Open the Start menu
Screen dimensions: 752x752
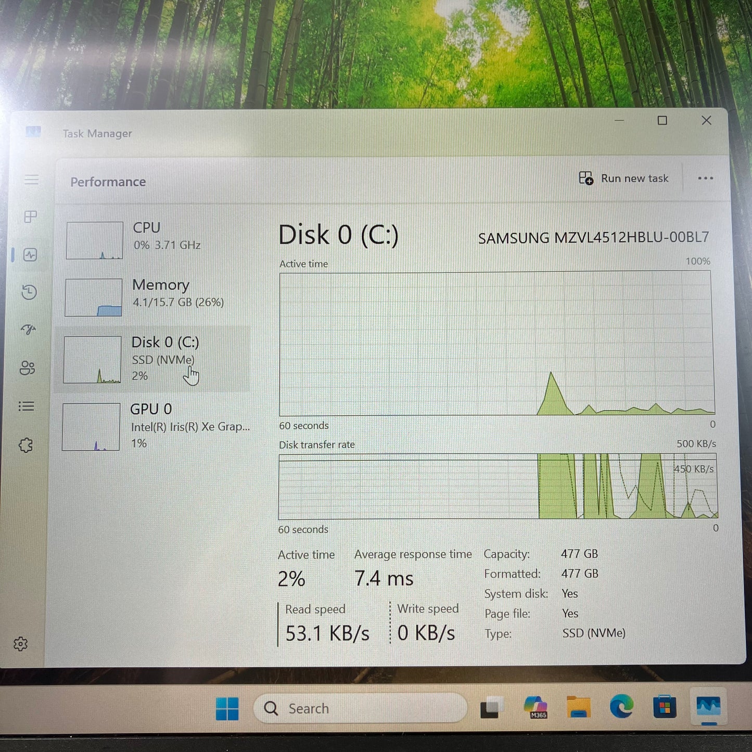227,708
